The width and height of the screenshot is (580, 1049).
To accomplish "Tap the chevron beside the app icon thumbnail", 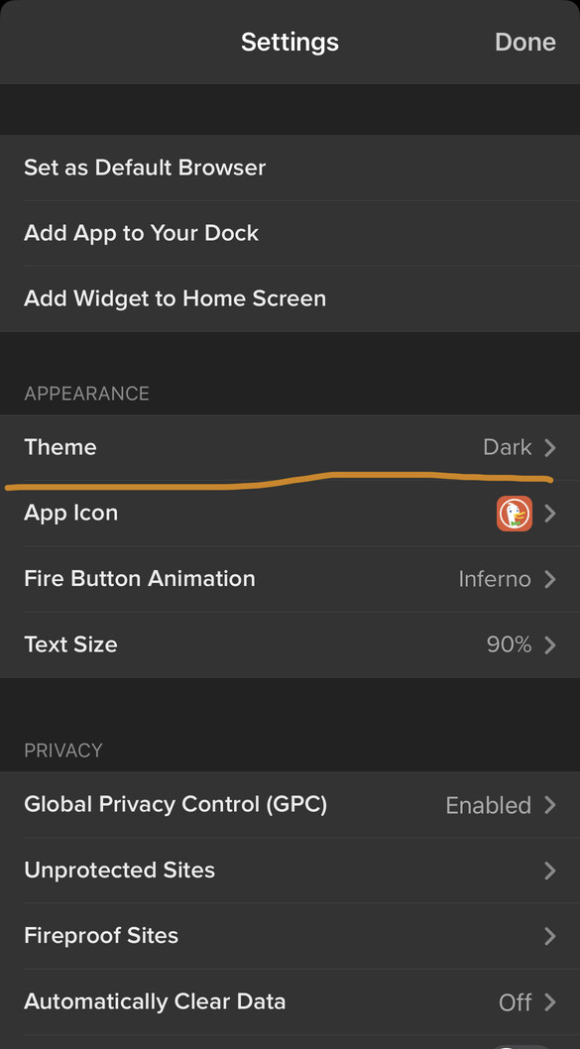I will pos(550,514).
